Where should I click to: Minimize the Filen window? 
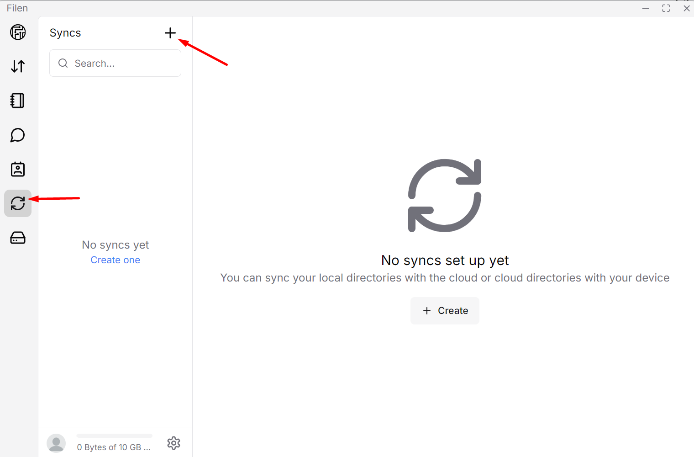(x=646, y=8)
